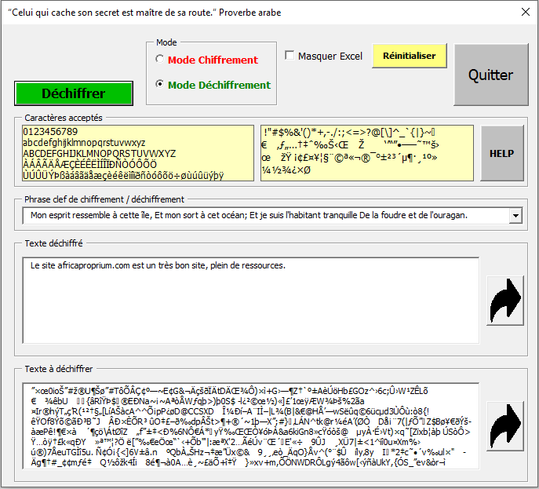This screenshot has height=489, width=539.
Task: Select Mode Chiffrement radio button
Action: 160,60
